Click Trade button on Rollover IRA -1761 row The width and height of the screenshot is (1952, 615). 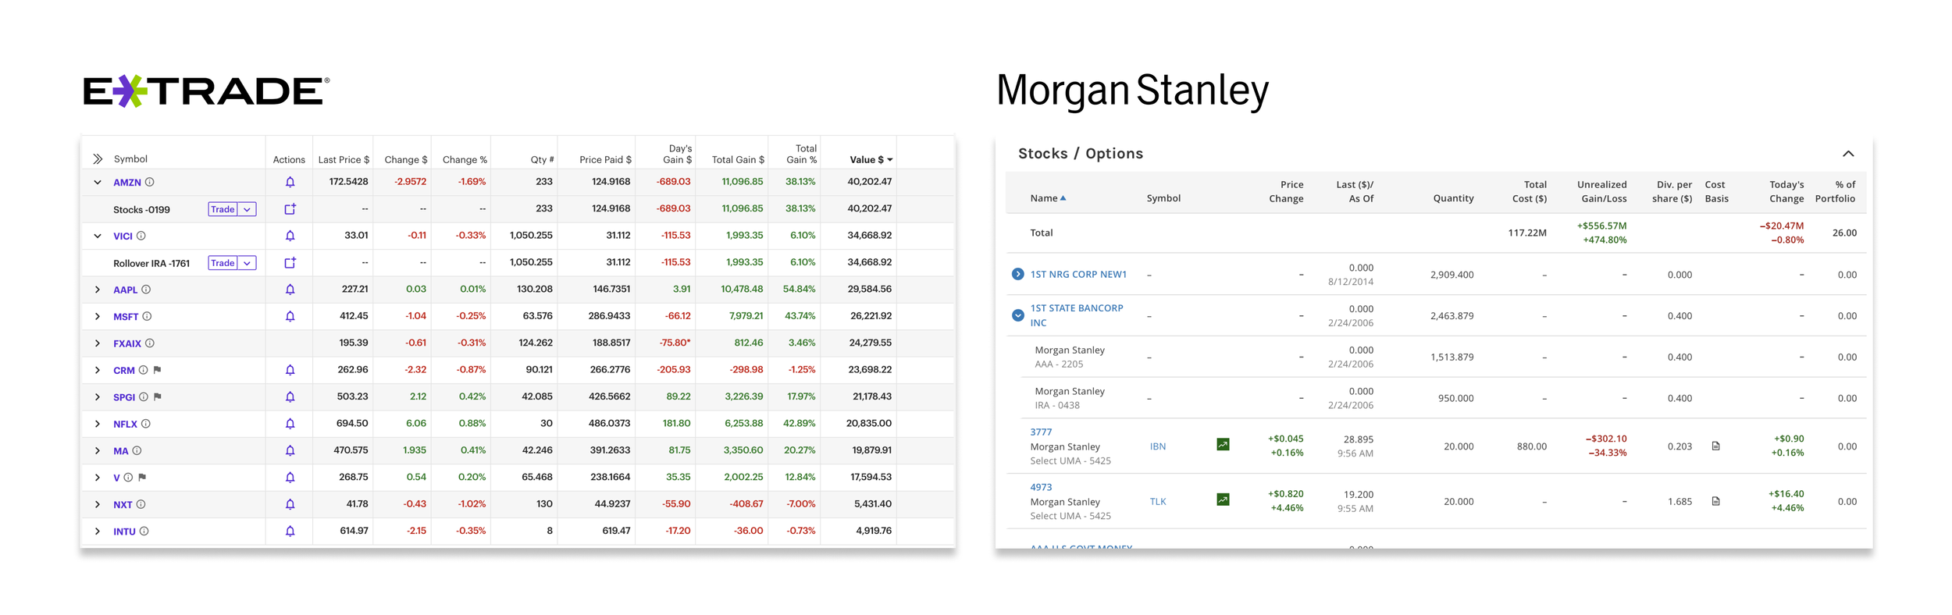pyautogui.click(x=223, y=263)
